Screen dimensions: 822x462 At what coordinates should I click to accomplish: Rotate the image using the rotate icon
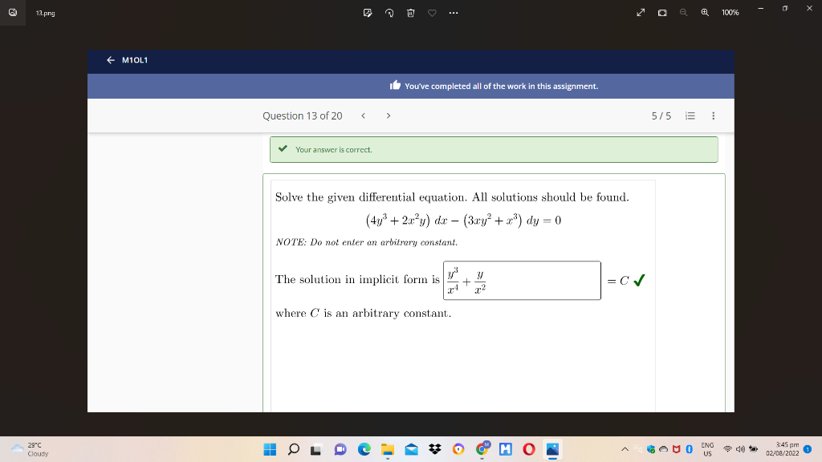point(389,13)
